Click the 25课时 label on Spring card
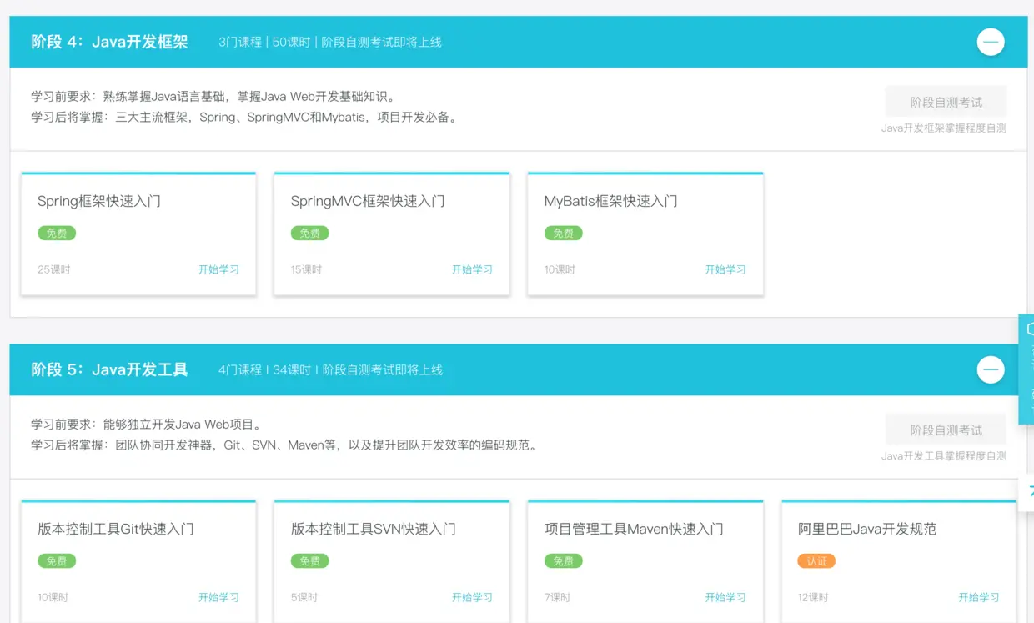 [x=54, y=269]
